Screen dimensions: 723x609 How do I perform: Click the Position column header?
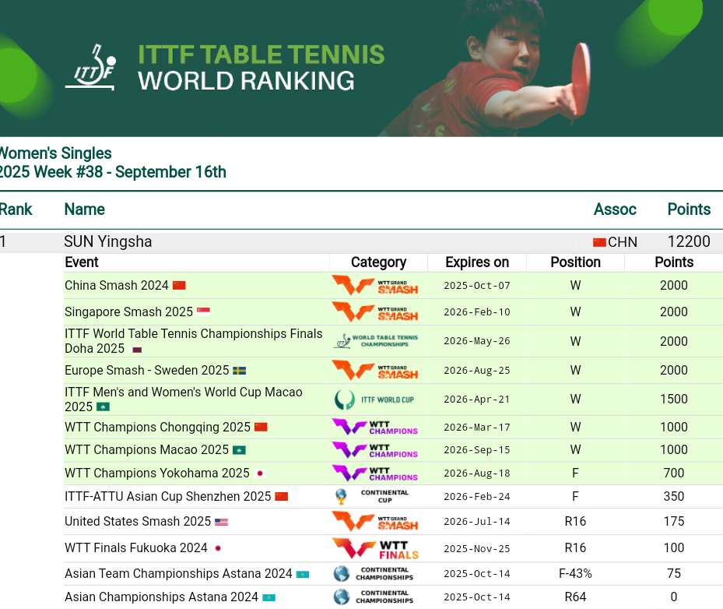pos(575,262)
